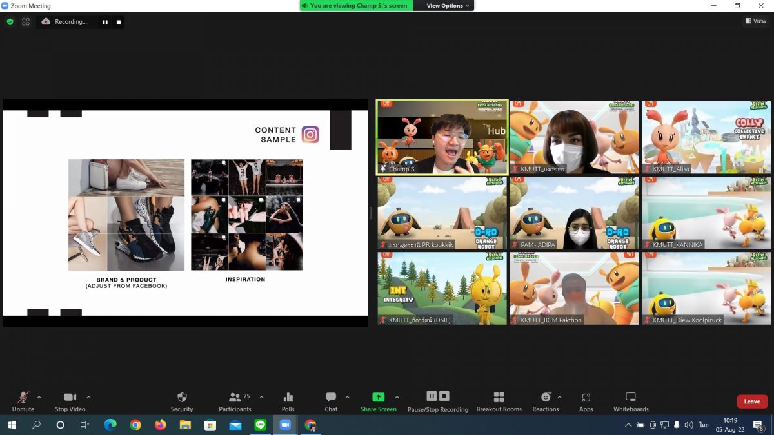The height and width of the screenshot is (435, 774).
Task: Open Whiteboards
Action: point(631,401)
